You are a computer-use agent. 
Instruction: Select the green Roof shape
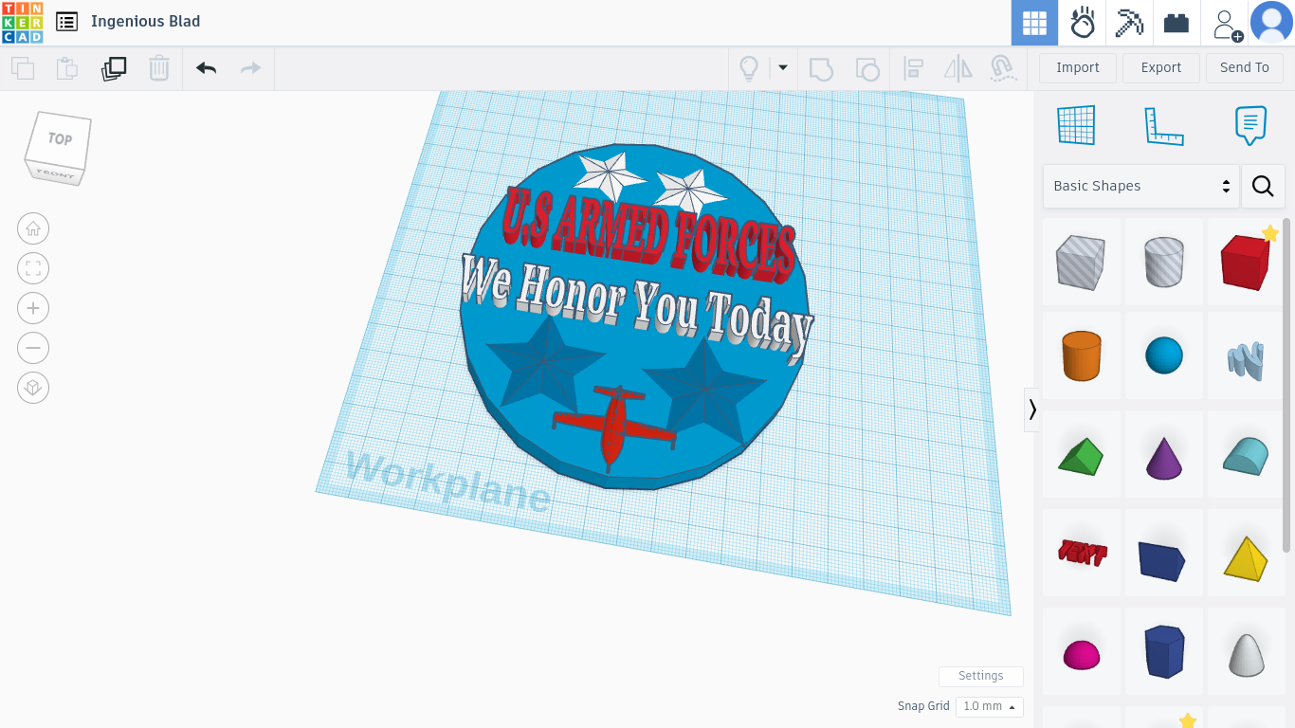(1082, 455)
